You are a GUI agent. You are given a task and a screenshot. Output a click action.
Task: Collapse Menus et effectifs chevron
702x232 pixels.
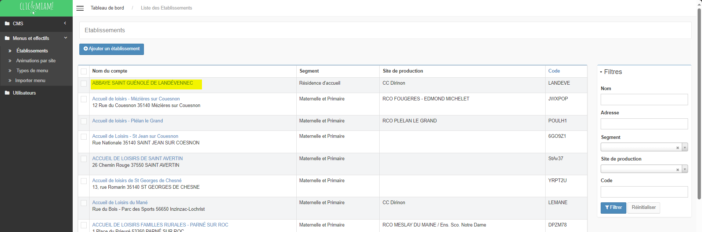[x=66, y=38]
